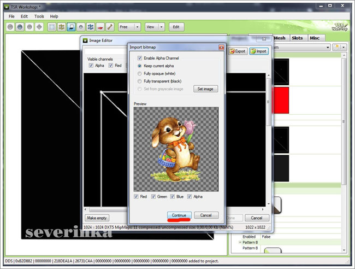Switch to the Slots tab

tap(298, 38)
